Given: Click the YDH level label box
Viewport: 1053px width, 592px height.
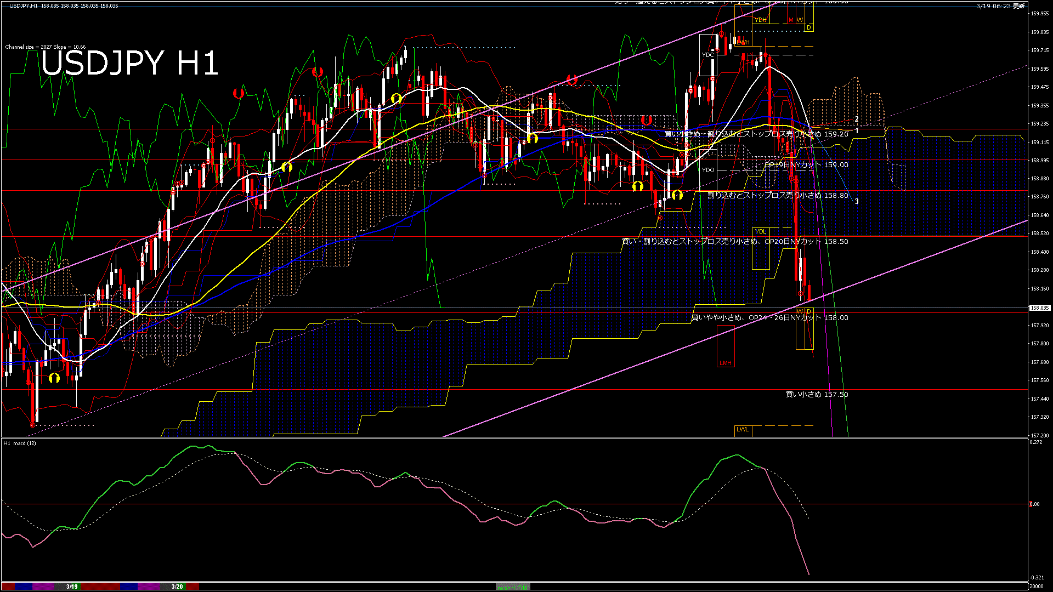Looking at the screenshot, I should pos(760,20).
